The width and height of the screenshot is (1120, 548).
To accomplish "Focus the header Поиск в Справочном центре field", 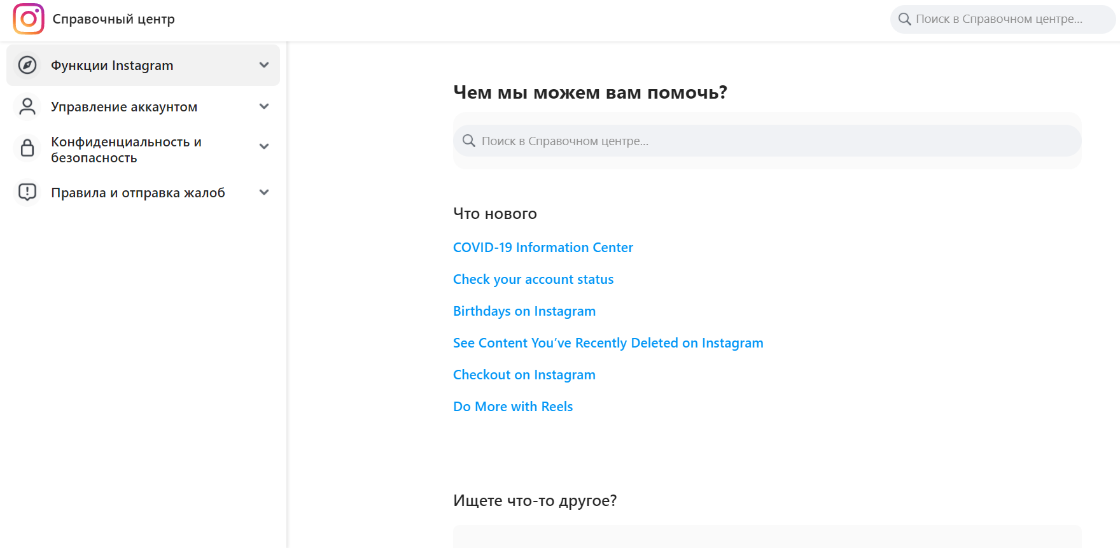I will pos(1002,19).
